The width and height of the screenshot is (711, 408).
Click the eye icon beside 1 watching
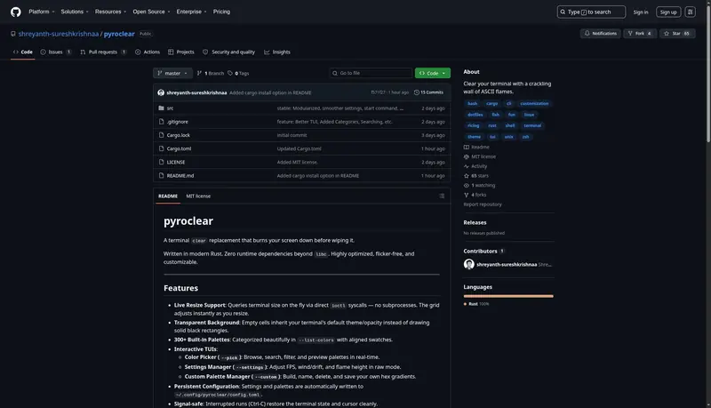(x=466, y=186)
